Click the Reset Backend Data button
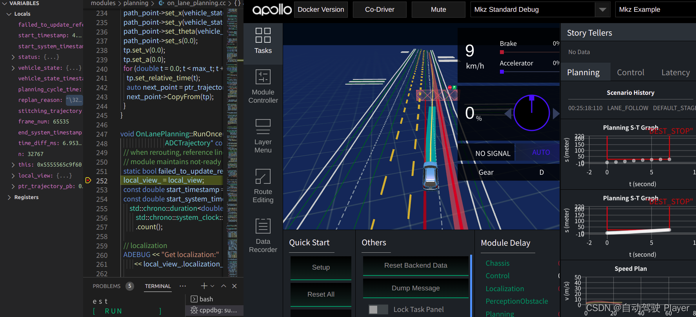Viewport: 696px width, 317px height. coord(416,266)
